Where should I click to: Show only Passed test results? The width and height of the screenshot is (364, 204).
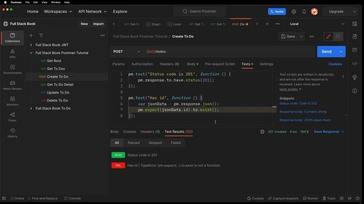click(x=134, y=143)
